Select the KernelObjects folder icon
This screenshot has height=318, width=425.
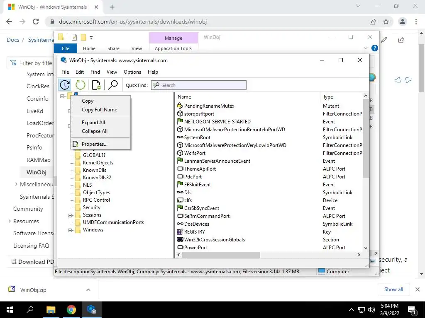coord(78,163)
